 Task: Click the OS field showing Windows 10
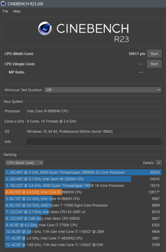[x=94, y=131]
